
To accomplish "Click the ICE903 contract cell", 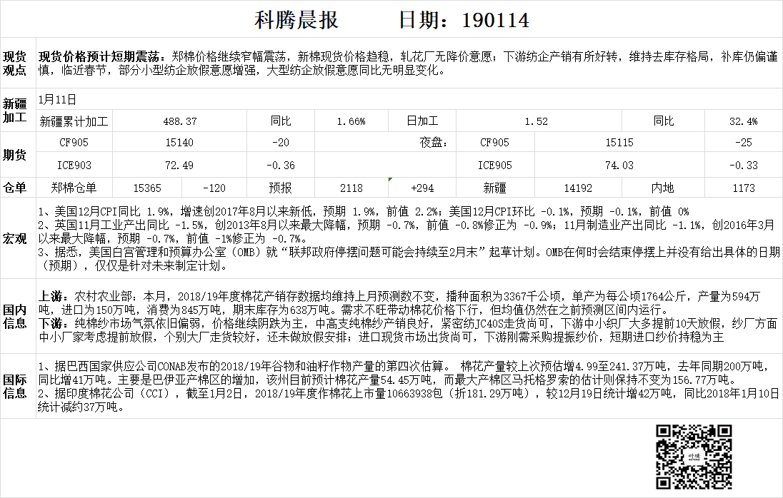I will [74, 166].
